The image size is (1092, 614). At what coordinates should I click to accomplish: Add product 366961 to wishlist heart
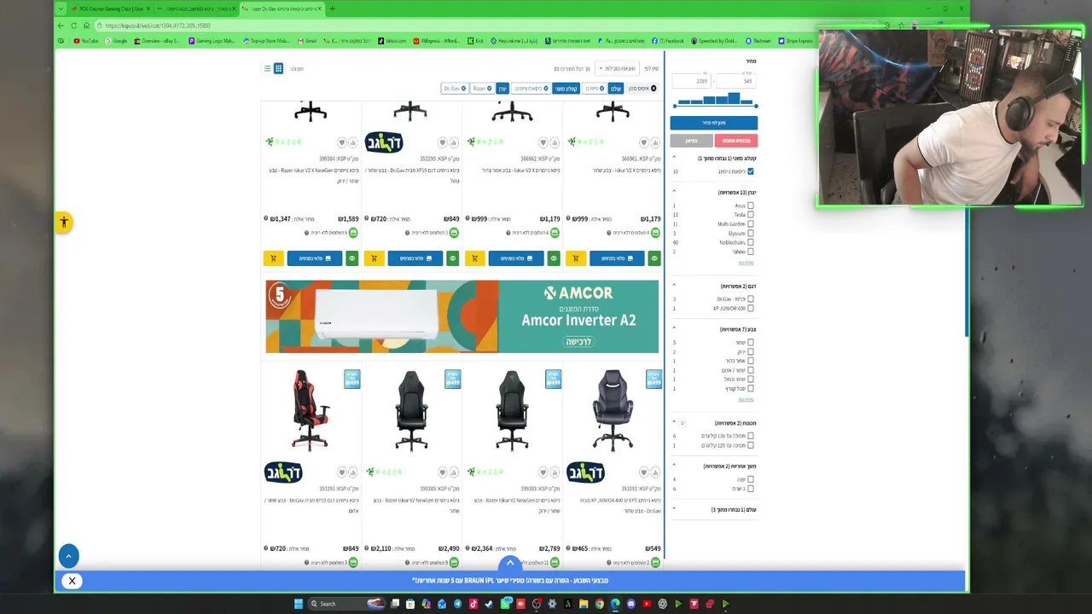pyautogui.click(x=643, y=142)
